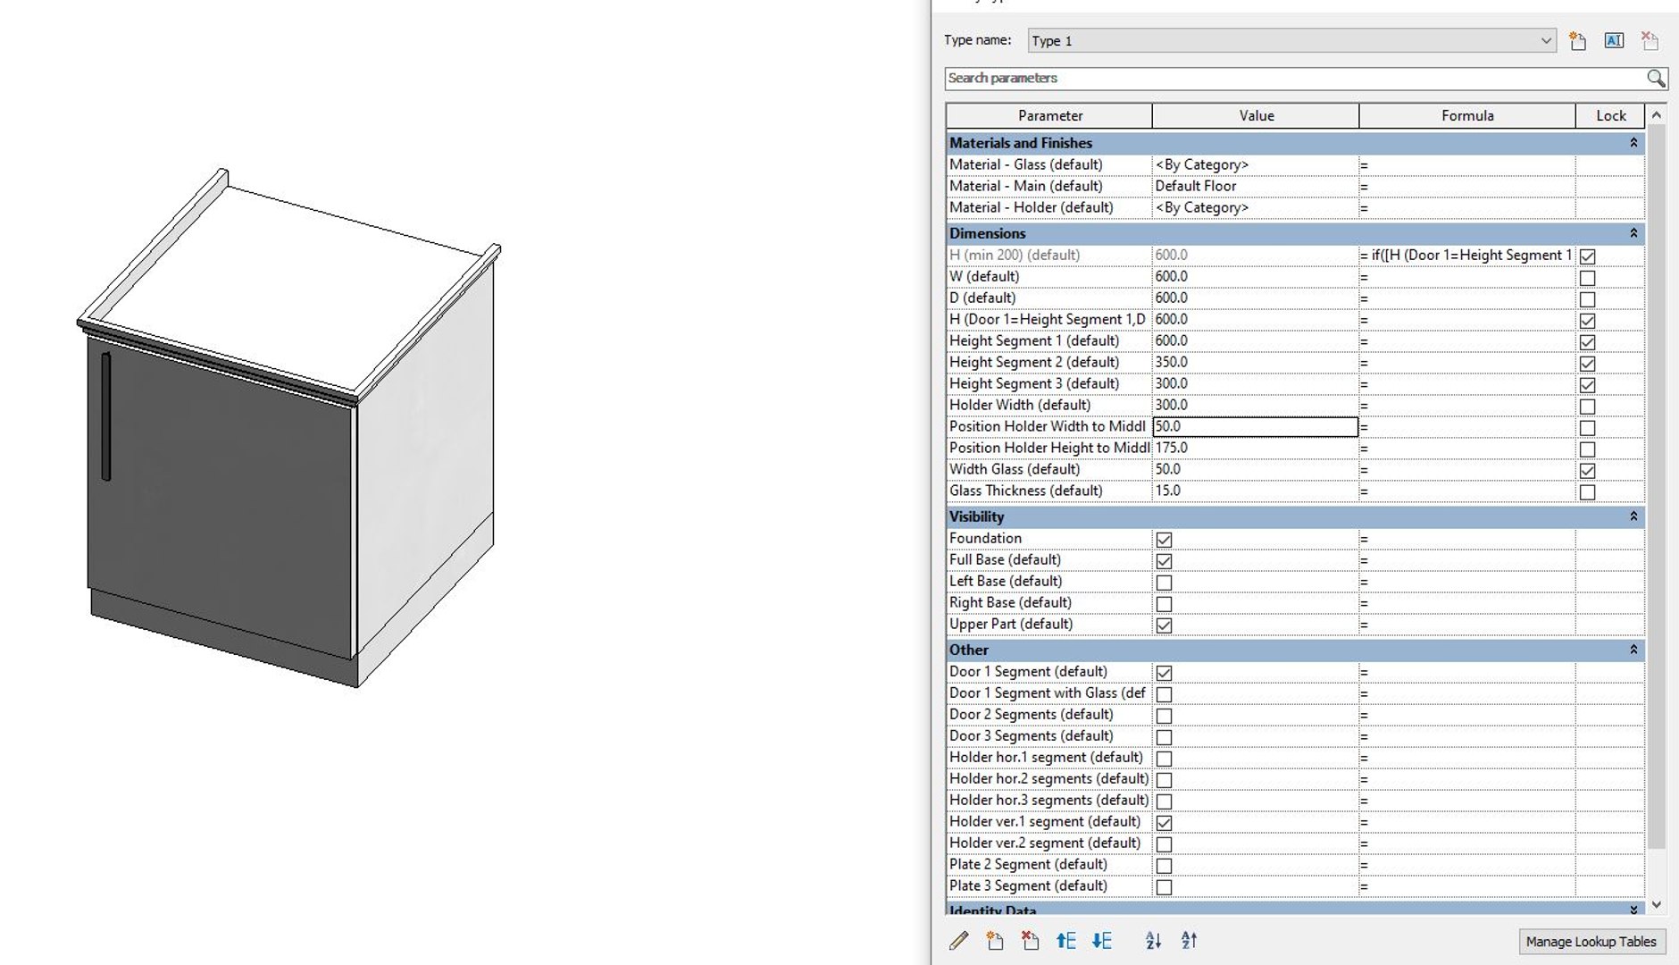The image size is (1679, 965).
Task: Click the Parameter column header
Action: 1049,116
